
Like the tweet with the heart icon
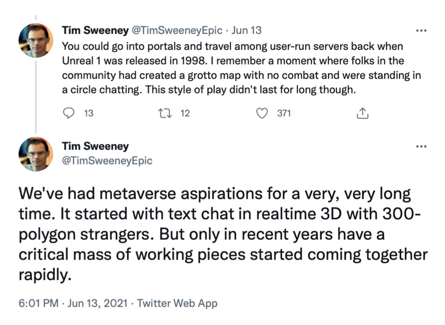pyautogui.click(x=262, y=113)
